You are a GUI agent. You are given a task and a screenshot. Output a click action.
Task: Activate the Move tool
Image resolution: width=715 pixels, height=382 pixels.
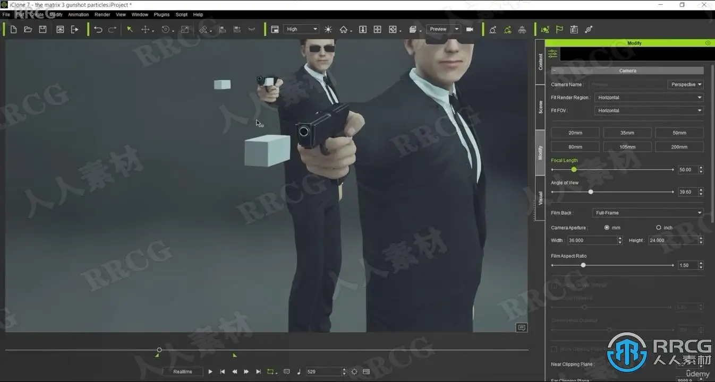point(145,30)
